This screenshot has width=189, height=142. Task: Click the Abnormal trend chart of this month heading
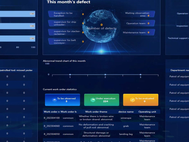64,61
